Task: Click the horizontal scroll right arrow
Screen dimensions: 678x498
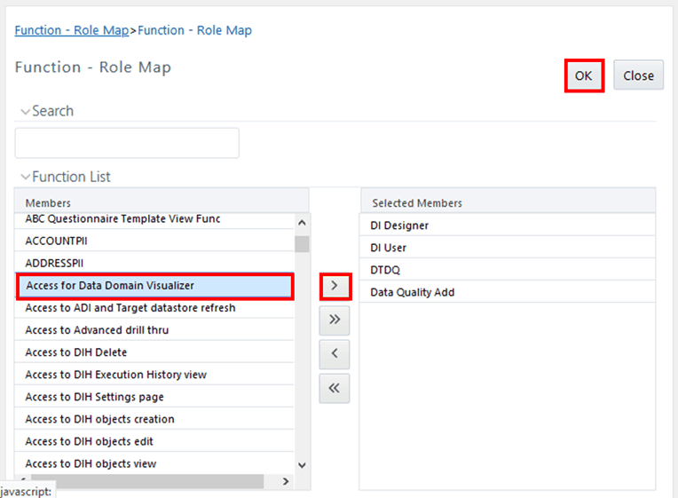Action: click(286, 481)
